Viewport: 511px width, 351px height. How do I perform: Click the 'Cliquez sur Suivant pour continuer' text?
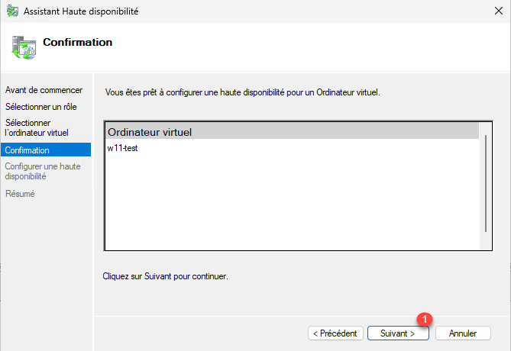point(166,275)
